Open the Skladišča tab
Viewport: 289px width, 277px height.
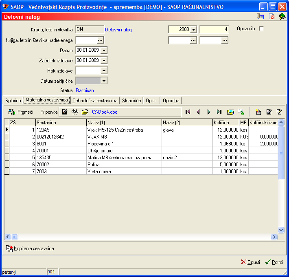point(131,100)
